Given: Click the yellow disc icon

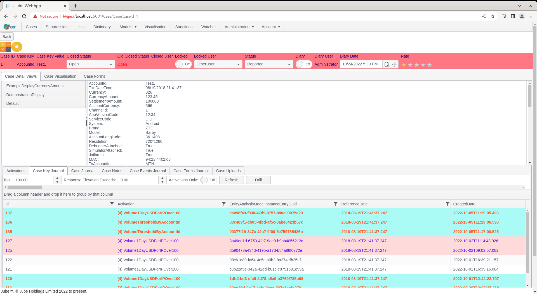Looking at the screenshot, I should pos(17,47).
